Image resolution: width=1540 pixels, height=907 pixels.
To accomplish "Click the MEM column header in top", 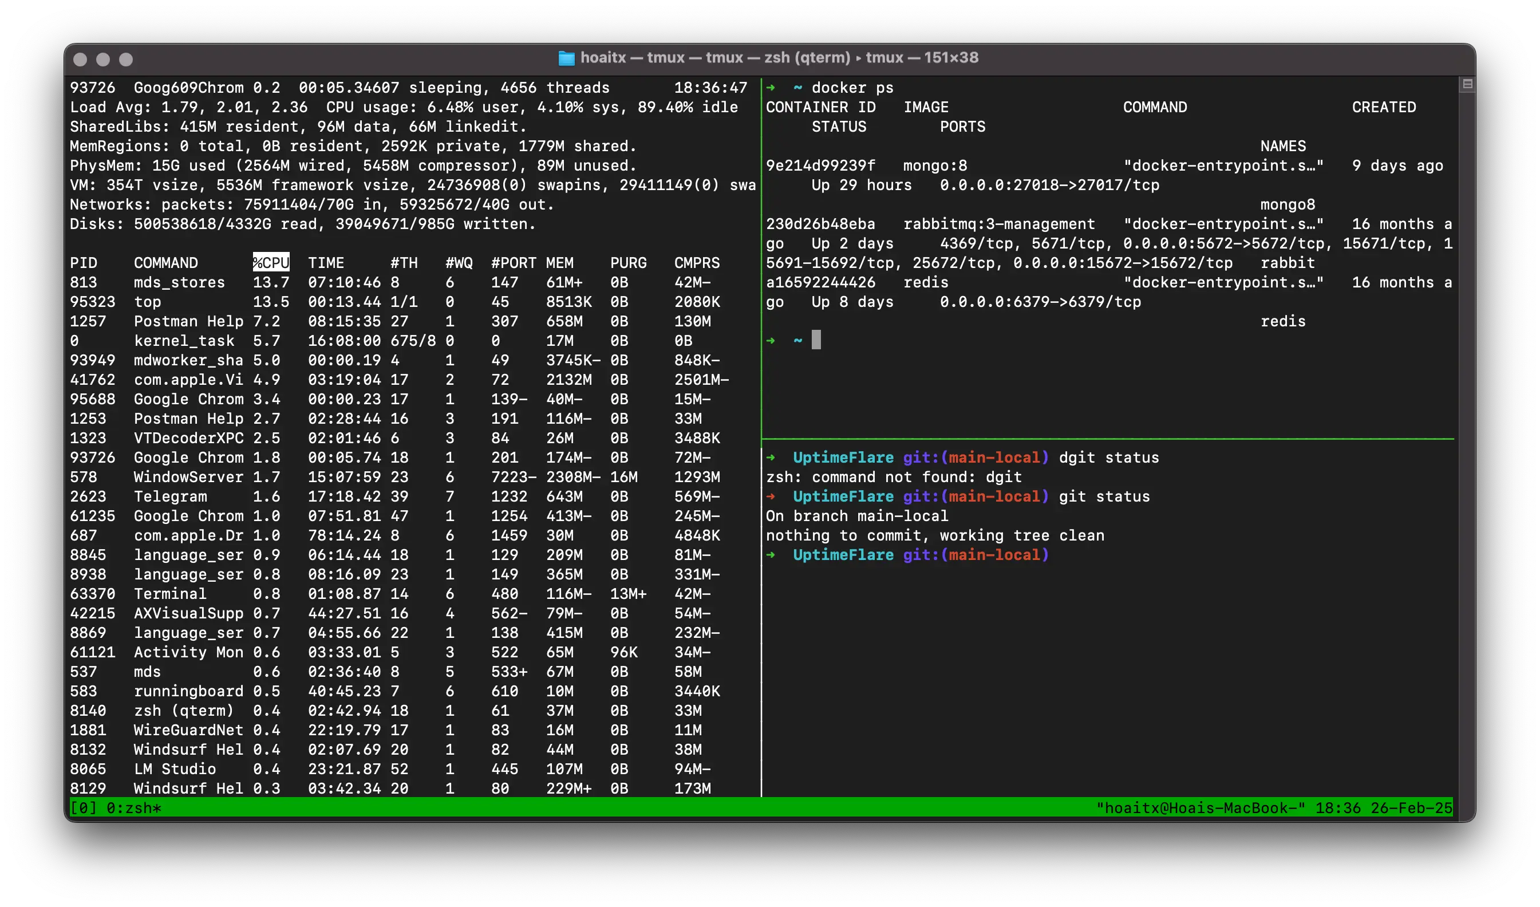I will tap(559, 263).
